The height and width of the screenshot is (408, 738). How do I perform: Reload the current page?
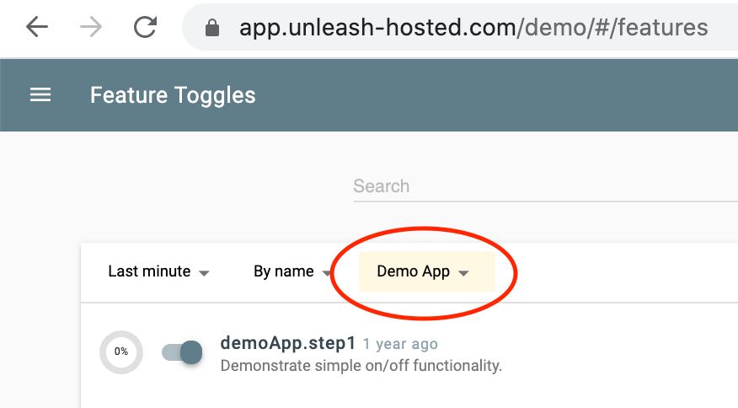tap(146, 28)
